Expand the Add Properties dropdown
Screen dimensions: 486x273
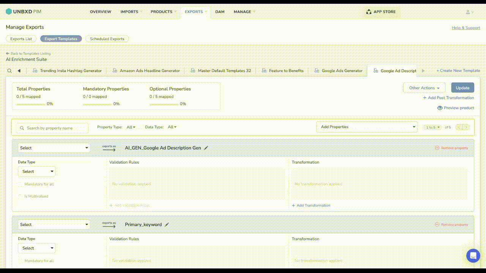click(367, 127)
